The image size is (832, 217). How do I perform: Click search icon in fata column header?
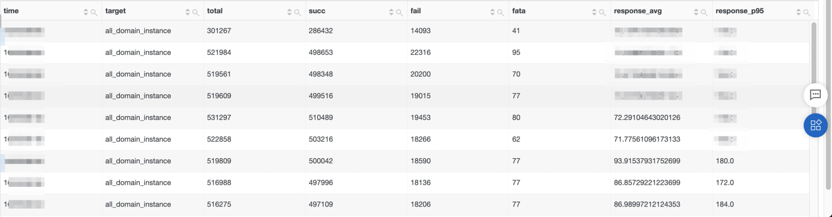tap(603, 12)
